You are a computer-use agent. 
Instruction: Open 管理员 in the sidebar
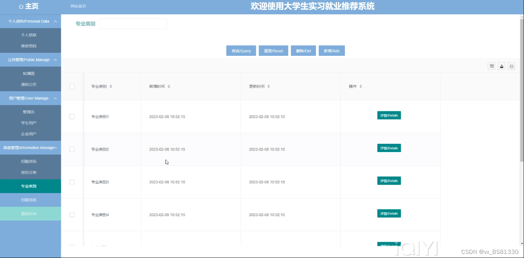29,112
